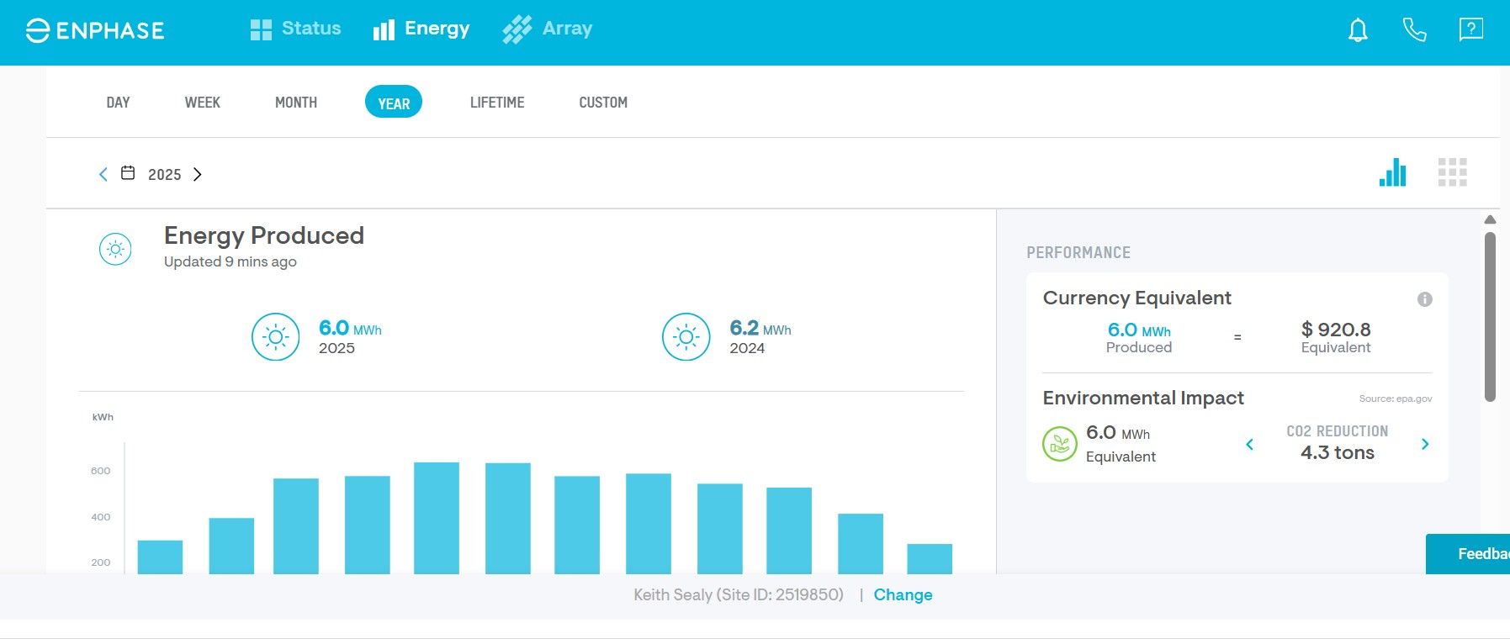Viewport: 1510px width, 644px height.
Task: Click the $ 920.8 equivalent value
Action: (x=1336, y=330)
